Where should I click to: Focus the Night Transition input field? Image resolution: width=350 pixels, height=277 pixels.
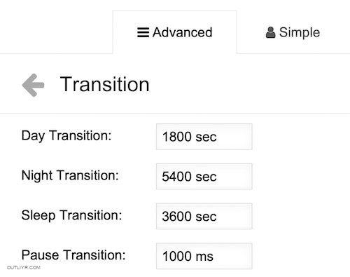[204, 176]
